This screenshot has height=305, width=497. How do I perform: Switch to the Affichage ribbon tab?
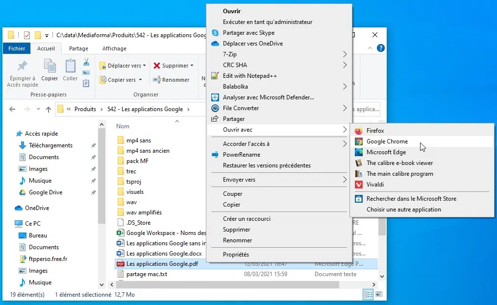pyautogui.click(x=114, y=48)
